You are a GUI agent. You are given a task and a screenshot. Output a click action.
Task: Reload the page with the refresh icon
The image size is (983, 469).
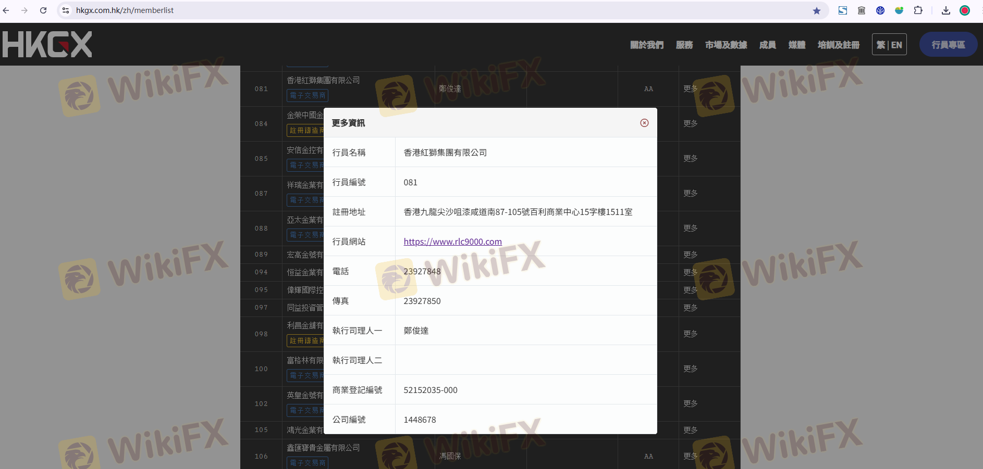(43, 10)
